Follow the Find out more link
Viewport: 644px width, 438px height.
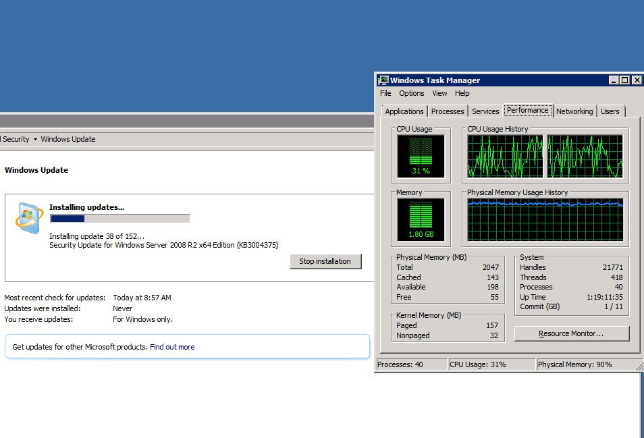(172, 347)
